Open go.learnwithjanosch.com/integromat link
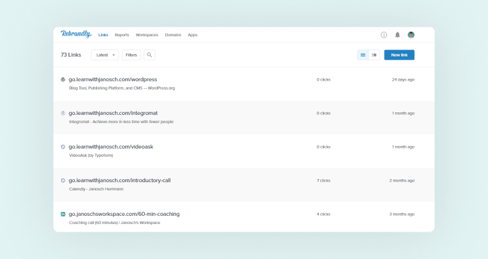The width and height of the screenshot is (488, 259). tap(113, 113)
